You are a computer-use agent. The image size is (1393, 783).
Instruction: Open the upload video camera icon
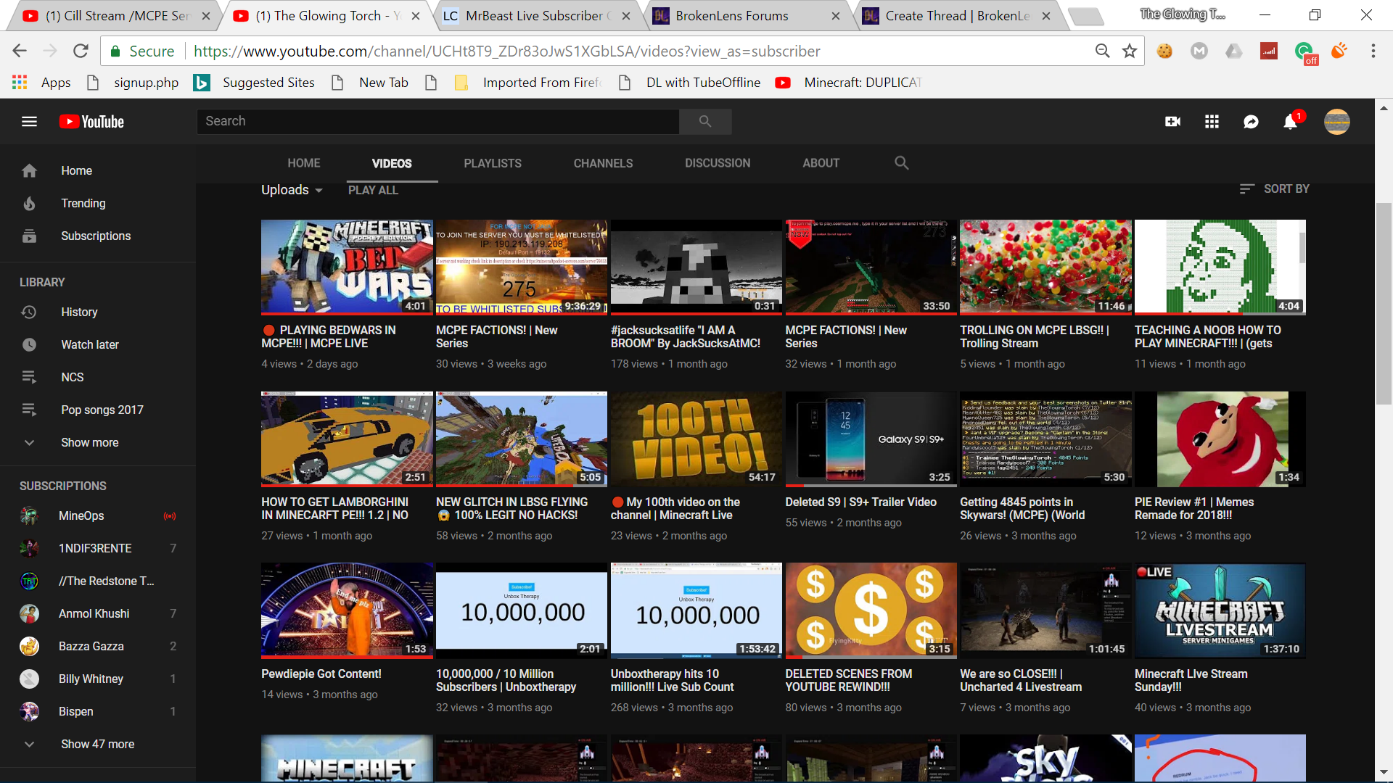pos(1172,122)
